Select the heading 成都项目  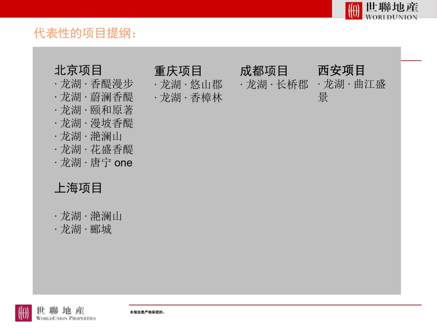264,71
